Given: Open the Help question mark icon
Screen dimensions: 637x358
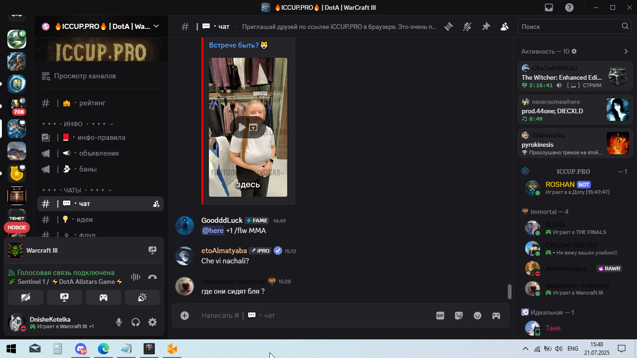Looking at the screenshot, I should coord(569,7).
